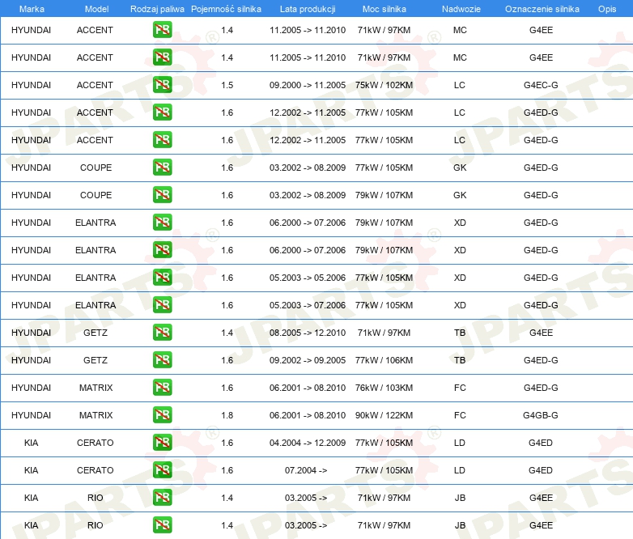This screenshot has height=539, width=633.
Task: Select G4EE engine code in GETZ row
Action: coord(541,333)
